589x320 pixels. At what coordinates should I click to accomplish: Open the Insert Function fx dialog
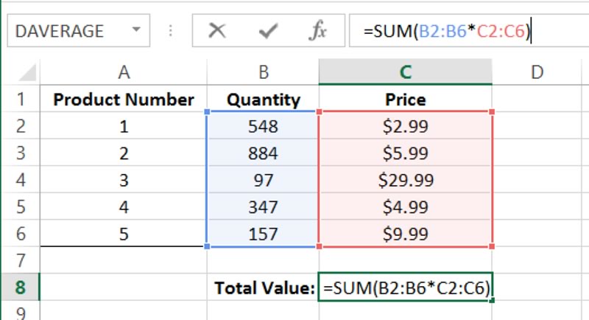(317, 31)
